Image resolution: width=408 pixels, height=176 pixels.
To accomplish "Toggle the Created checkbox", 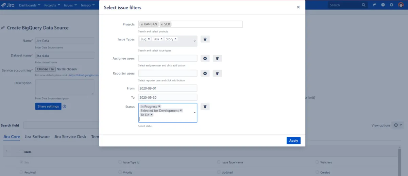I will click(x=317, y=172).
